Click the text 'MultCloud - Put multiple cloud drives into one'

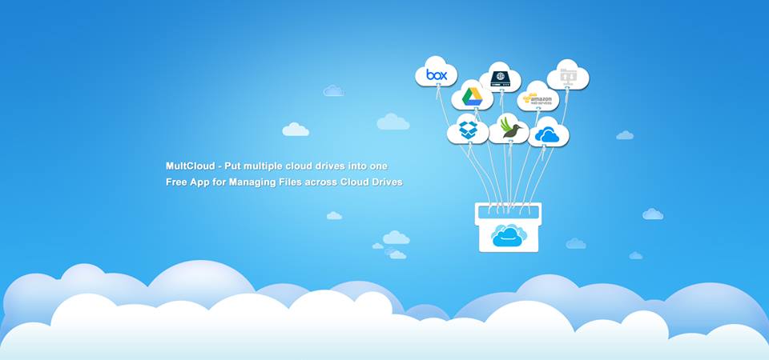(276, 166)
